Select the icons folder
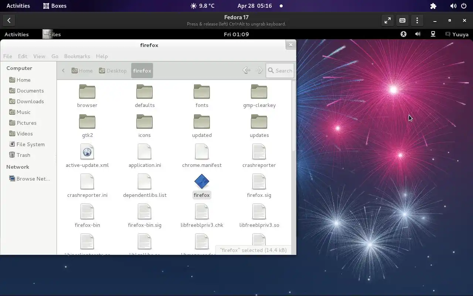 [x=144, y=121]
